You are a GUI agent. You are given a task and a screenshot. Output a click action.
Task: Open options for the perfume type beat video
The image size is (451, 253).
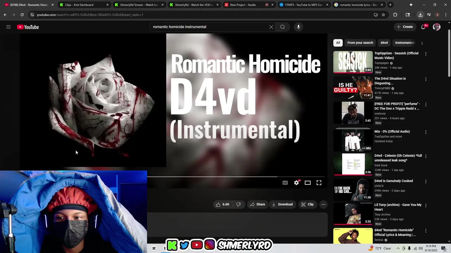click(x=426, y=105)
